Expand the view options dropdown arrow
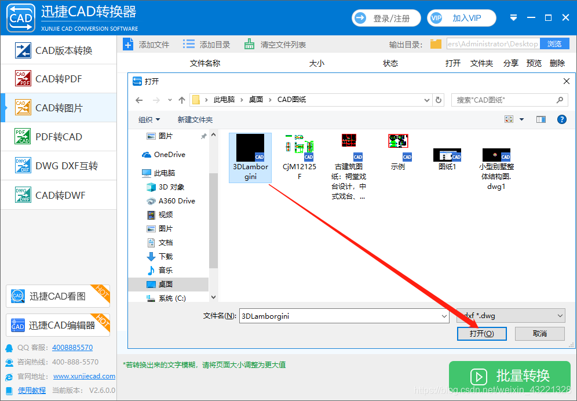This screenshot has width=577, height=401. 521,119
